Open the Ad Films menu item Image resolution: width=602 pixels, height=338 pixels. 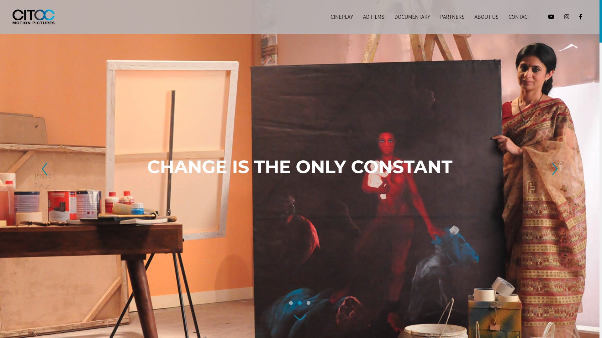(373, 17)
